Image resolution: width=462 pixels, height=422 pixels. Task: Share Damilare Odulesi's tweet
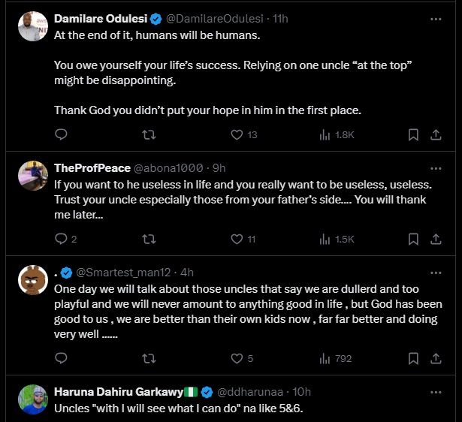pyautogui.click(x=436, y=135)
